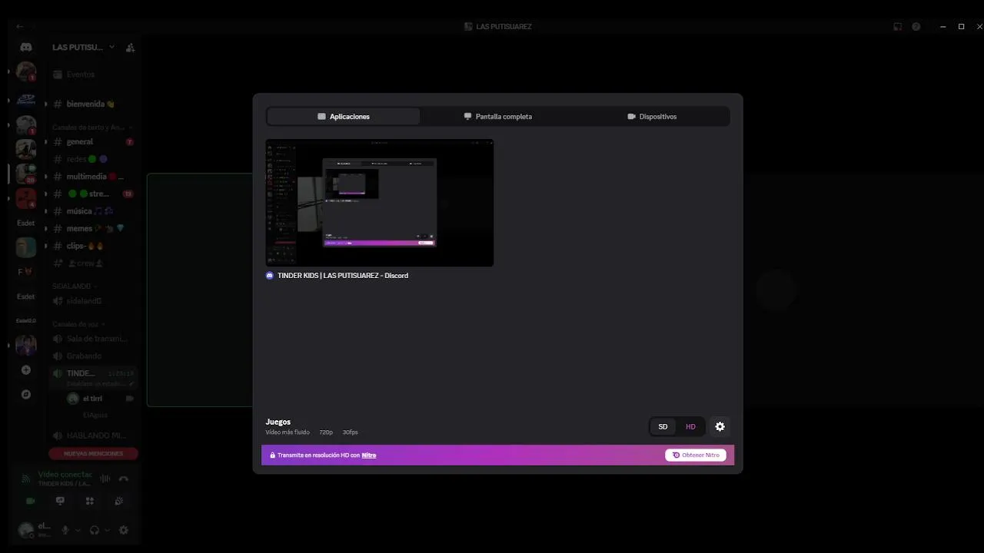The image size is (984, 553).
Task: Open the bienvenida text channel
Action: (x=92, y=104)
